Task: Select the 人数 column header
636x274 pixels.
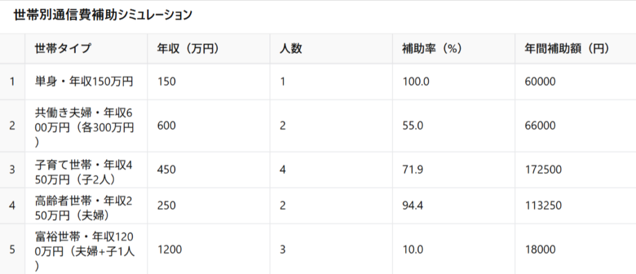Action: click(291, 49)
